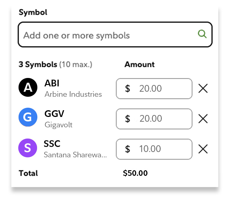
Task: Focus the Add one or more symbols field
Action: click(107, 35)
